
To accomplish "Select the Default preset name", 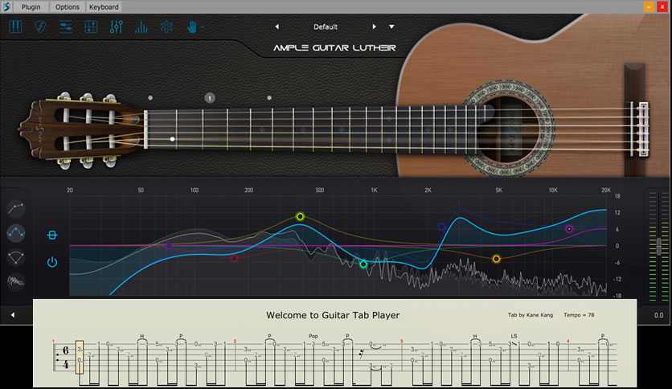I will point(326,27).
